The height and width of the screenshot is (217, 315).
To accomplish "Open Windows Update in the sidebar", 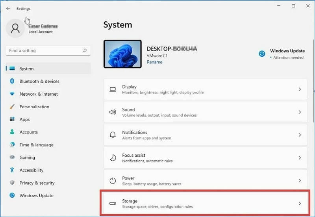I will click(x=48, y=195).
